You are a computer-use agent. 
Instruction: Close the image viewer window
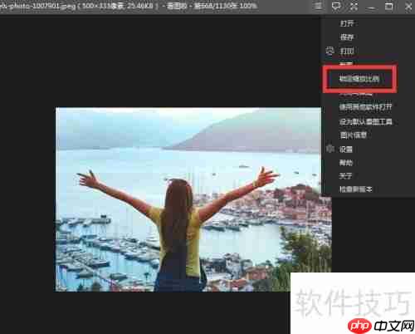408,6
